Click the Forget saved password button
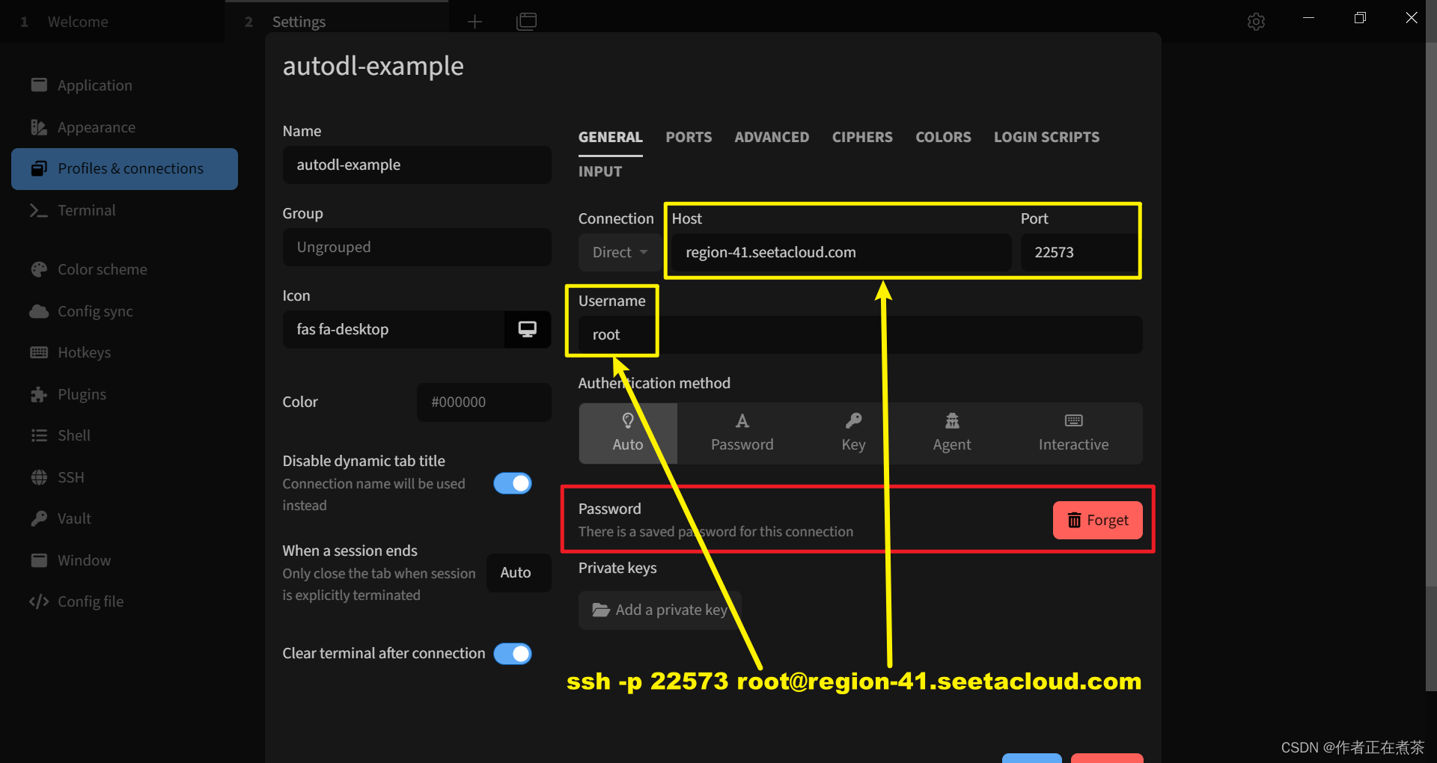This screenshot has height=763, width=1437. tap(1097, 520)
